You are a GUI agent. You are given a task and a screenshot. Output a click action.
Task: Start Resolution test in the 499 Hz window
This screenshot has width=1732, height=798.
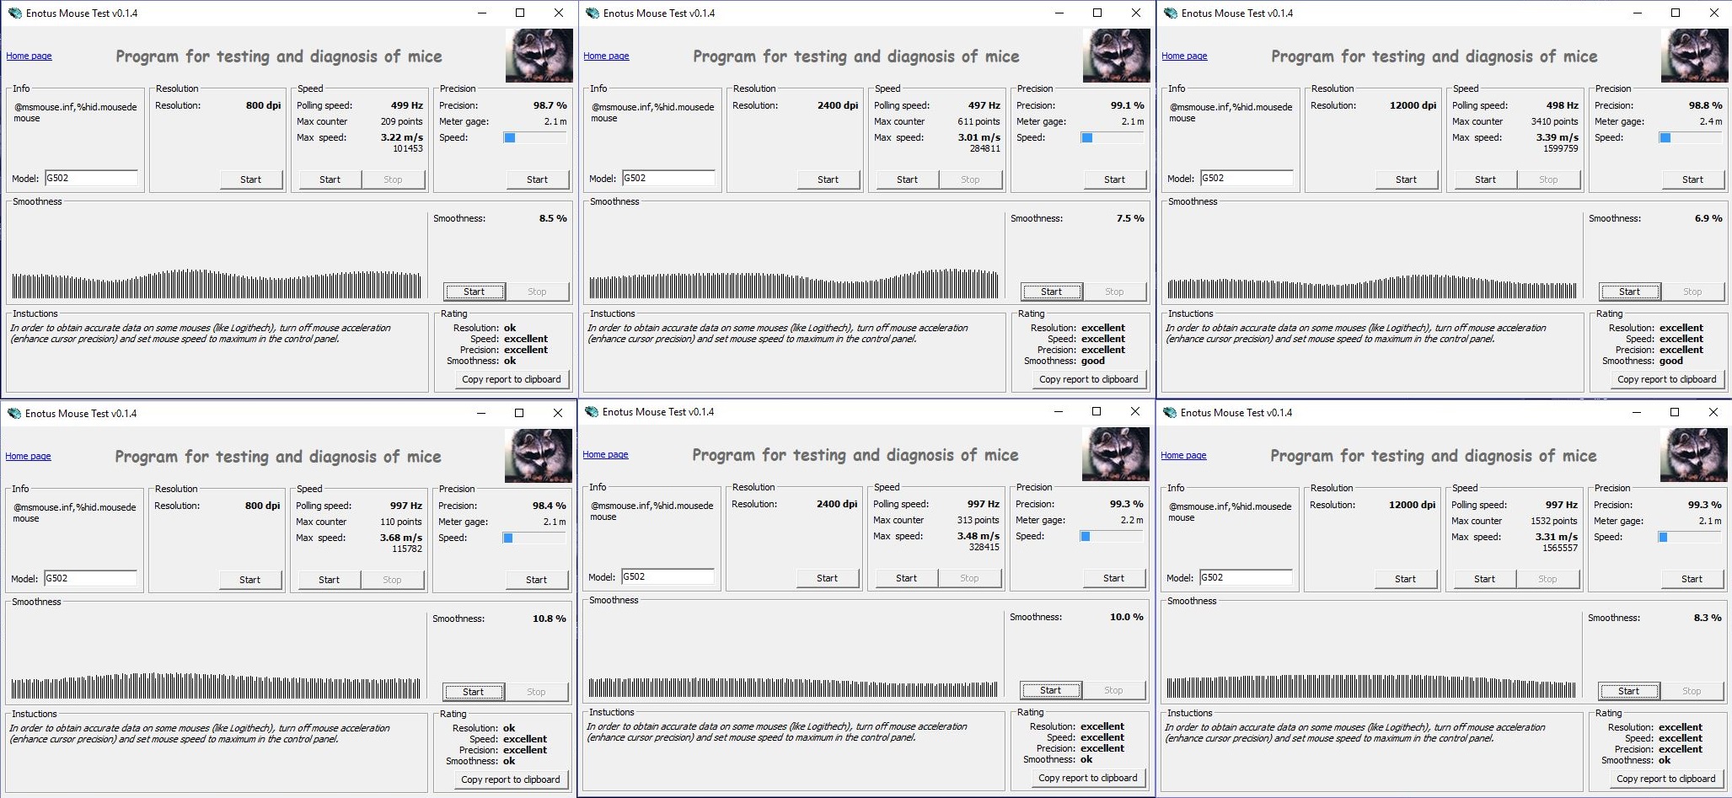click(250, 179)
